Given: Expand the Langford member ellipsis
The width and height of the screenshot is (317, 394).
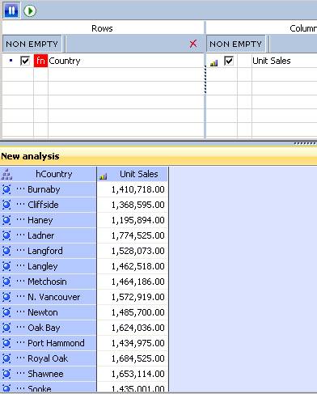Looking at the screenshot, I should click(x=20, y=250).
